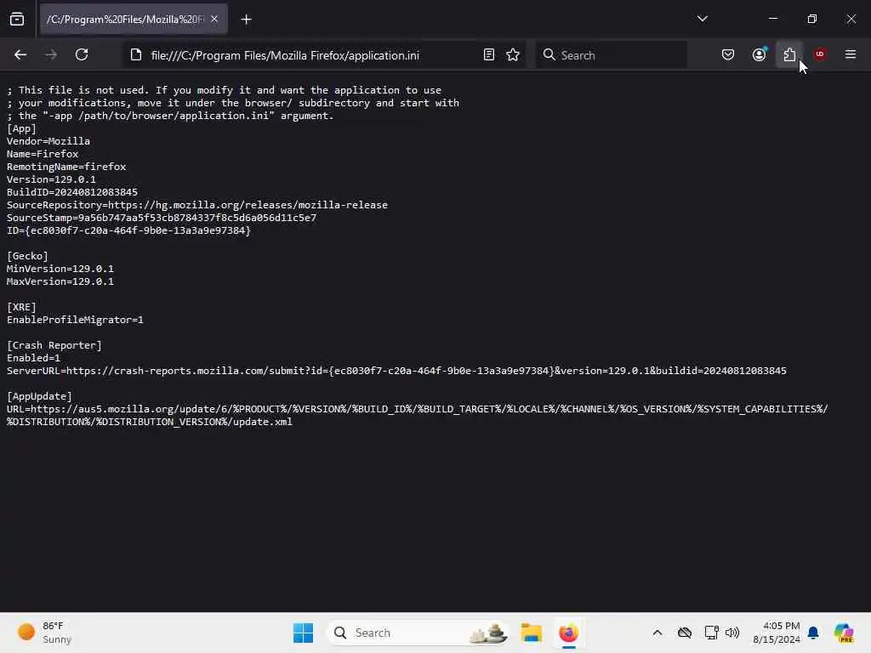Click the '[Gecko]' section header
871x653 pixels.
pos(27,256)
